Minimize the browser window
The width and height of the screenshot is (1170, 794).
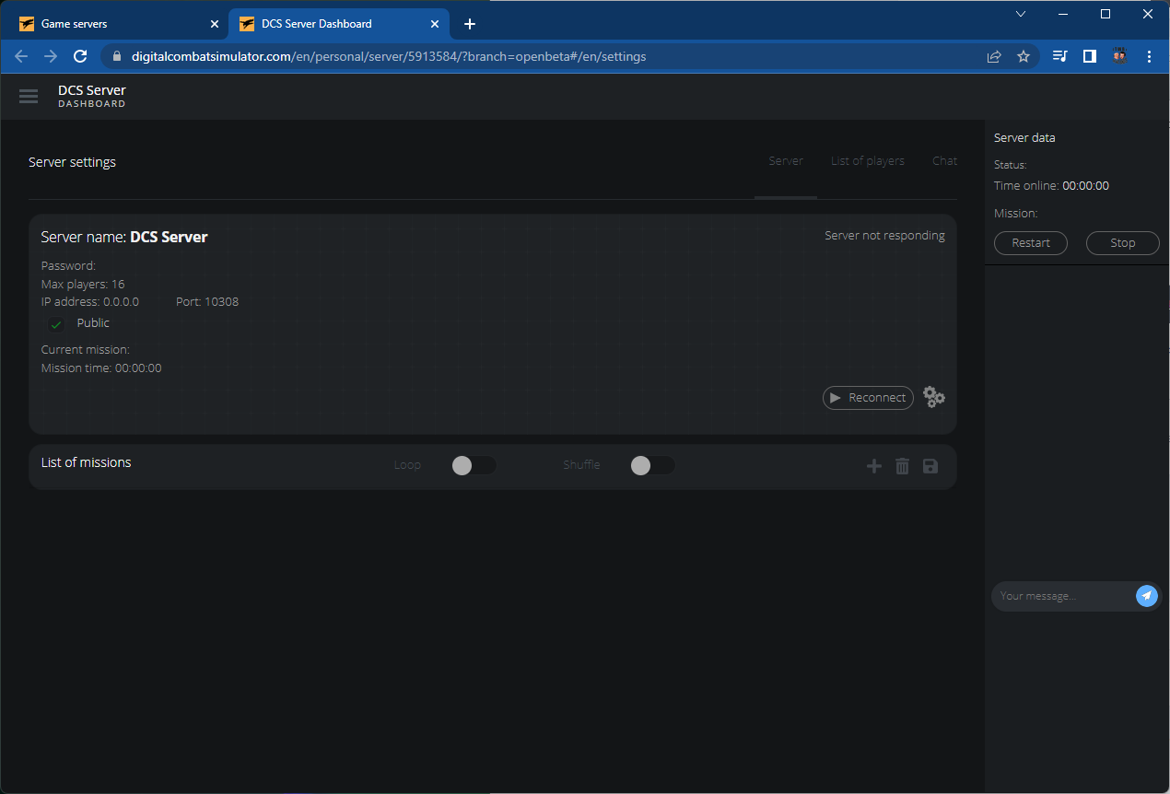pyautogui.click(x=1063, y=14)
